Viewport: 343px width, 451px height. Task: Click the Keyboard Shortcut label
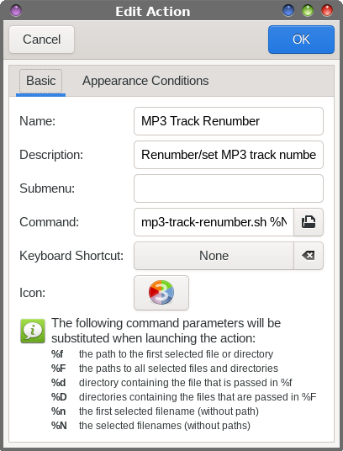tap(71, 256)
